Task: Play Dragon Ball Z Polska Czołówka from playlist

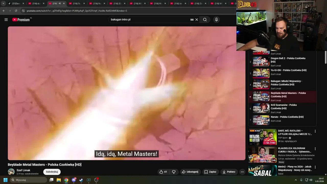Action: click(282, 62)
